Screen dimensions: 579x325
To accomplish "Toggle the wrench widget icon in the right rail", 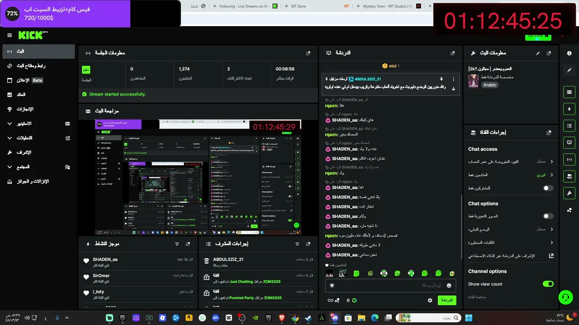I will [x=569, y=193].
